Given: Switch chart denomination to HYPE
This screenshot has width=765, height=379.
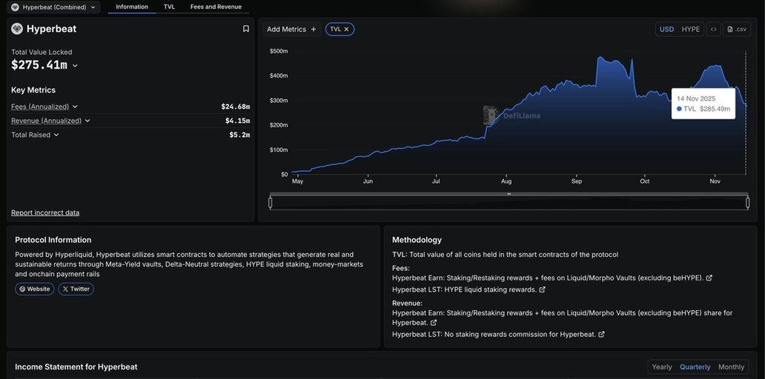Looking at the screenshot, I should (x=690, y=30).
